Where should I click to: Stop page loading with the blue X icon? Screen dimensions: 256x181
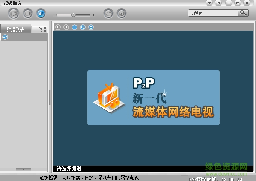[x=74, y=27]
